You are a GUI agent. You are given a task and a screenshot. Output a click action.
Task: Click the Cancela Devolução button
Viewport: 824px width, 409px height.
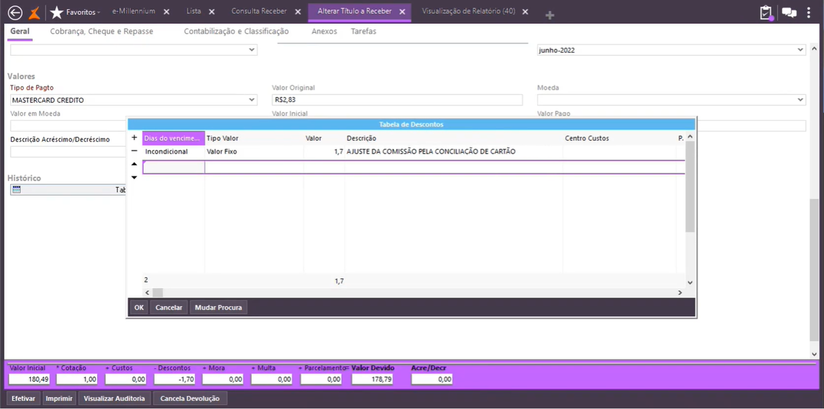pyautogui.click(x=190, y=399)
